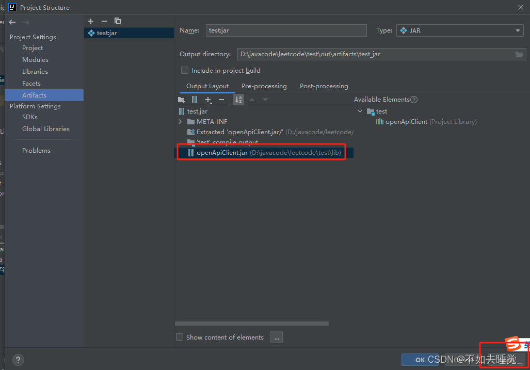Click the OK button
This screenshot has height=370, width=530.
421,360
